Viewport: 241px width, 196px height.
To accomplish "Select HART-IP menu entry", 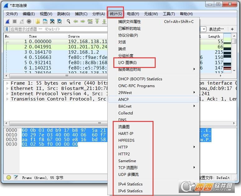I will coord(153,134).
